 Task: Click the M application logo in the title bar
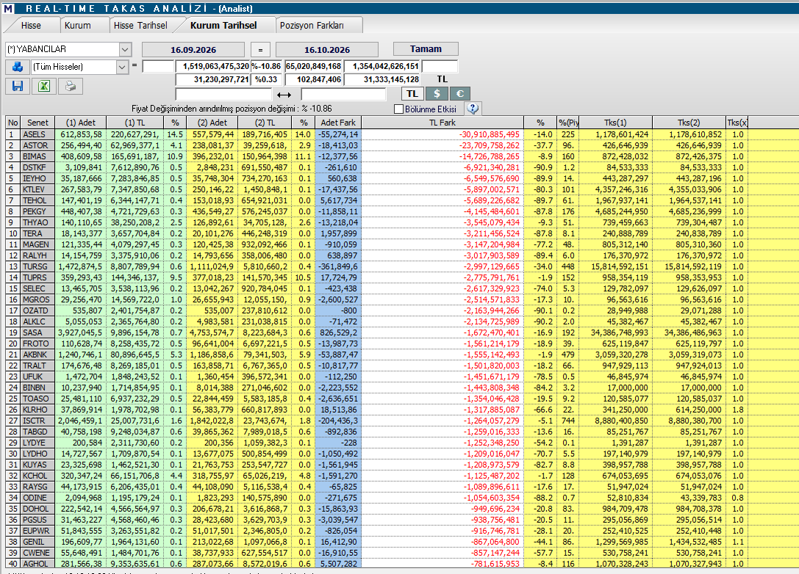tap(7, 8)
